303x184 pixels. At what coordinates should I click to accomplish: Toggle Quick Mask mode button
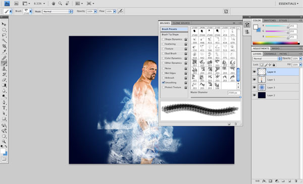pyautogui.click(x=4, y=159)
